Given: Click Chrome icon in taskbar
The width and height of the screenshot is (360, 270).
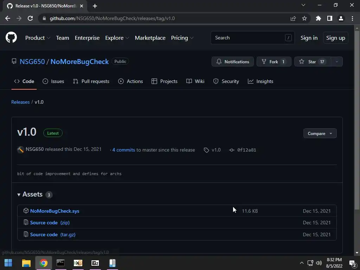Looking at the screenshot, I should tap(43, 263).
